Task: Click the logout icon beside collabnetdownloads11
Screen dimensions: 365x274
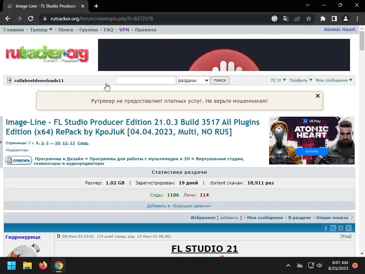Action: pos(9,80)
